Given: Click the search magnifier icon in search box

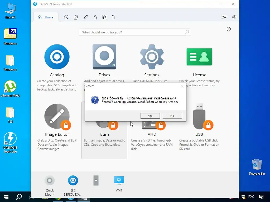Looking at the screenshot, I should point(187,32).
